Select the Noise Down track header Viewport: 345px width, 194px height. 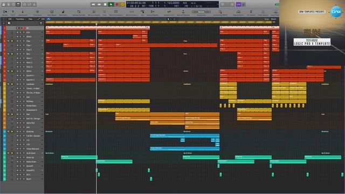(25, 162)
